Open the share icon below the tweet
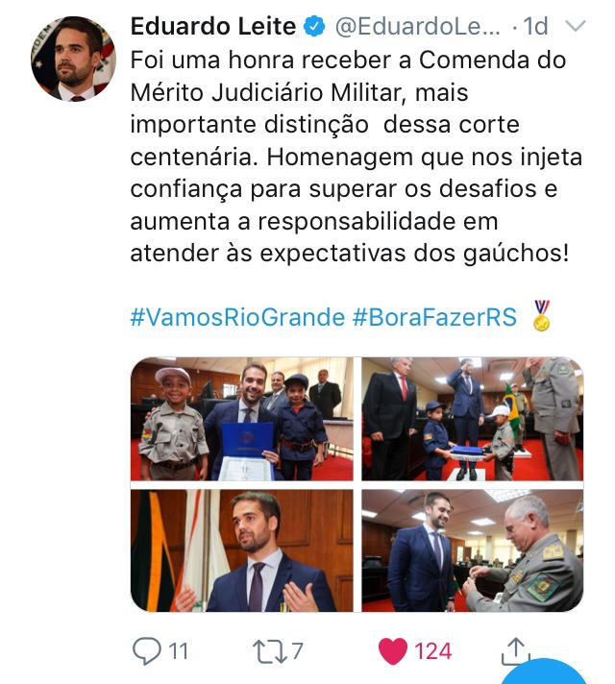 516,651
